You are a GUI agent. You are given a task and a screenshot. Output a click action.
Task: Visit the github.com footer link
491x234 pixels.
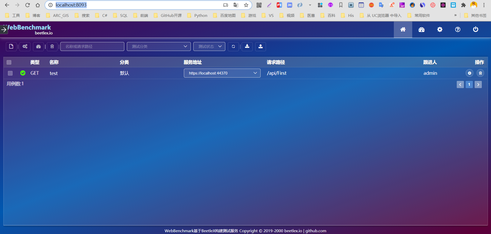315,231
